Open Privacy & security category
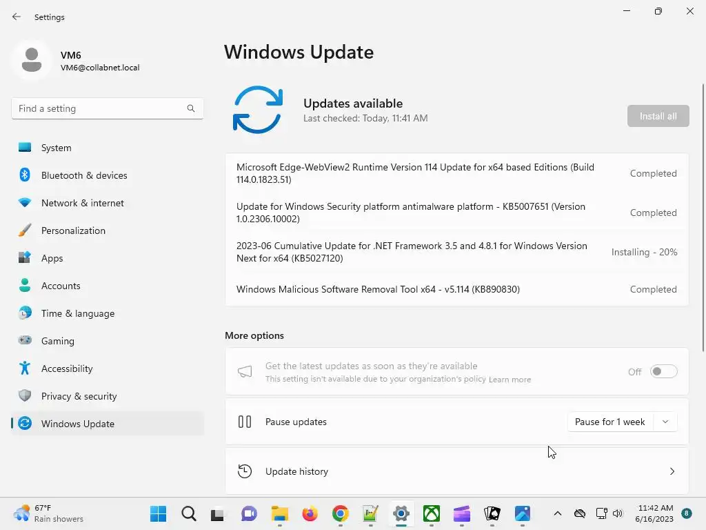Screen dimensions: 706x530 tap(107, 396)
